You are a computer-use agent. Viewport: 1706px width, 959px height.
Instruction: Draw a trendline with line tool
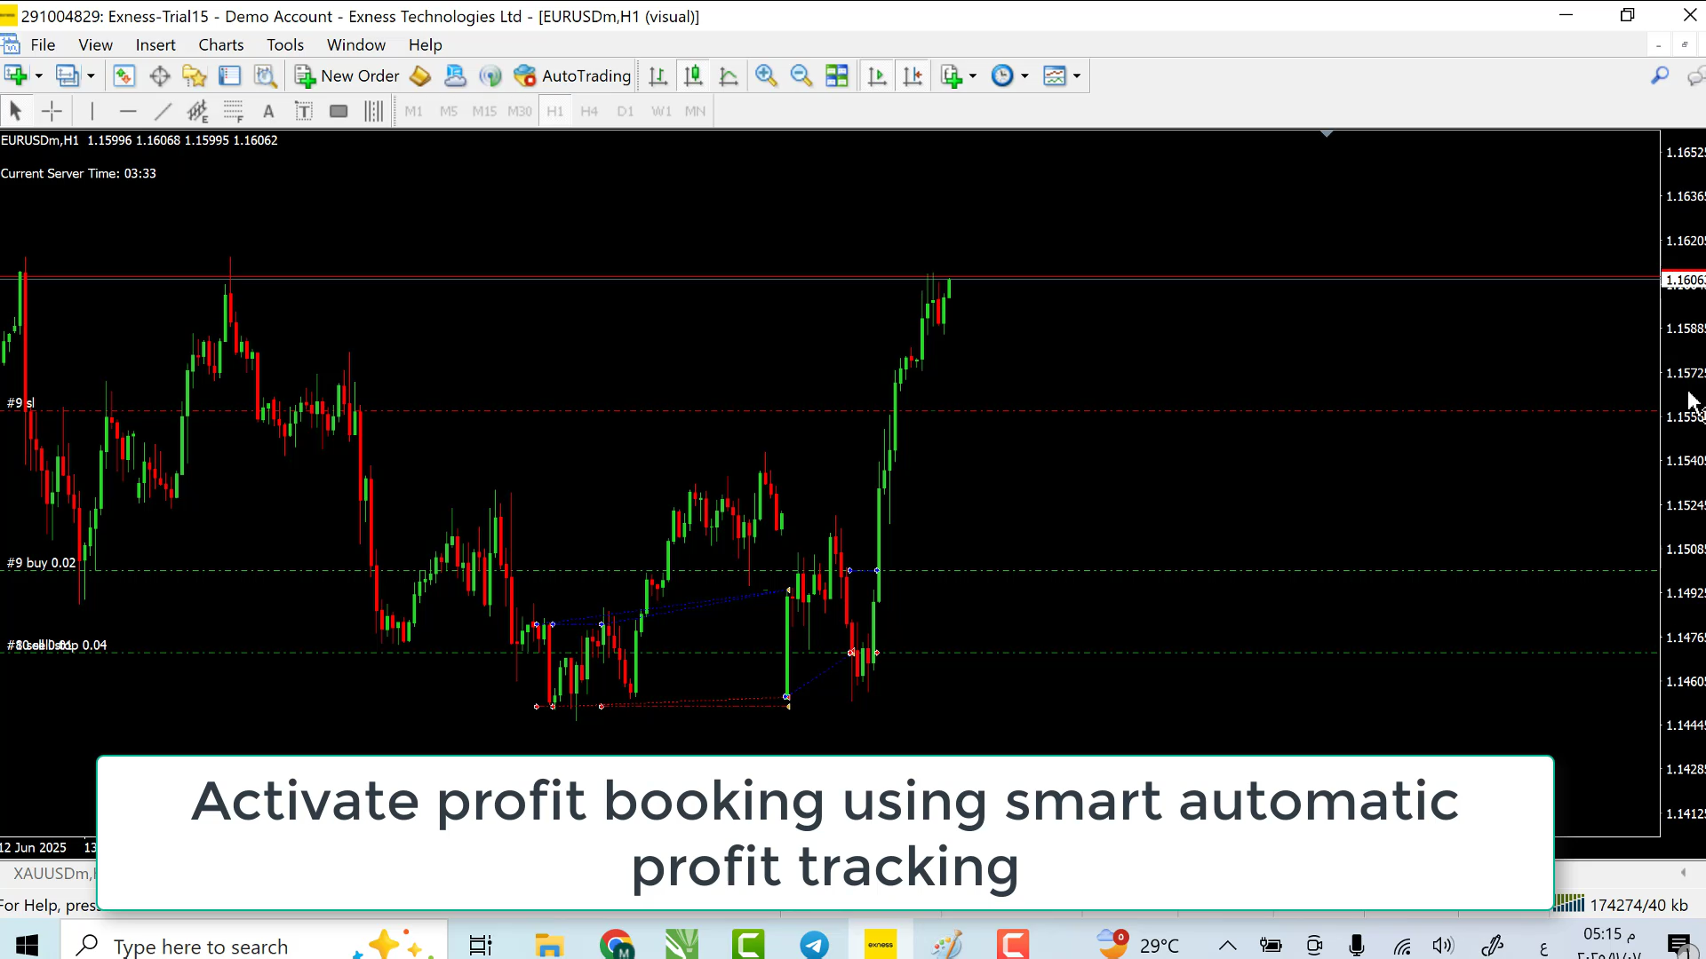[163, 111]
